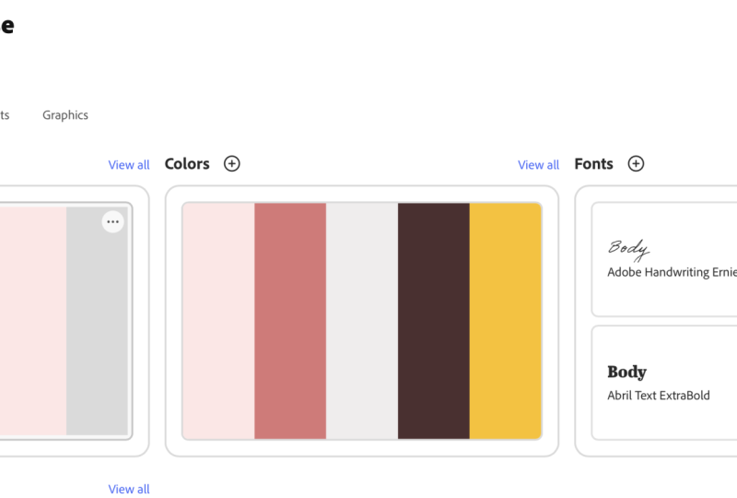Select the light pink color swatch
The width and height of the screenshot is (737, 498).
[x=218, y=321]
